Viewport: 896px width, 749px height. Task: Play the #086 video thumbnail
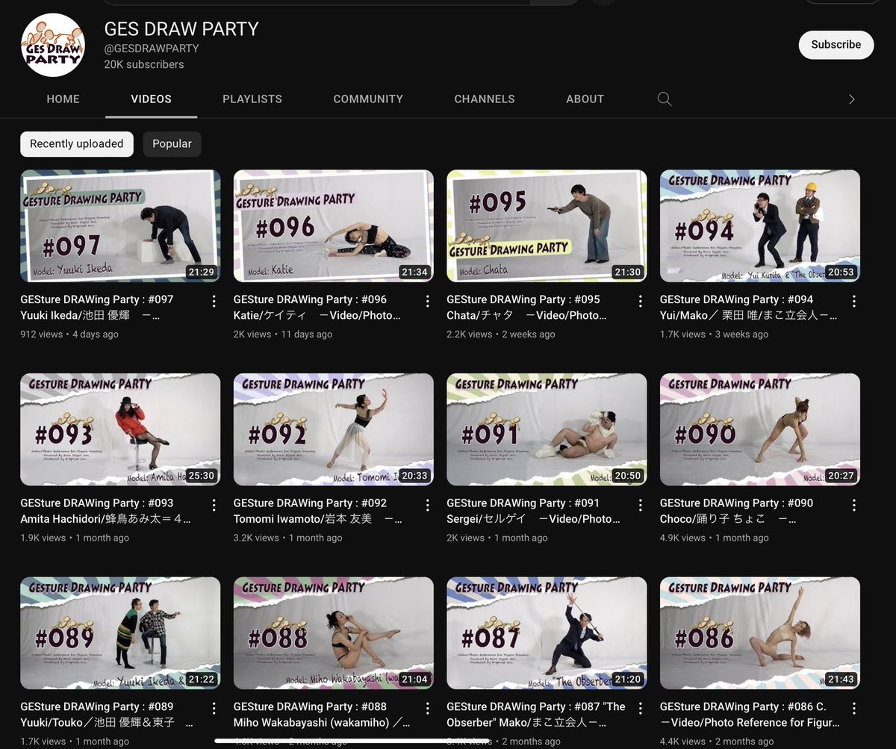point(760,633)
